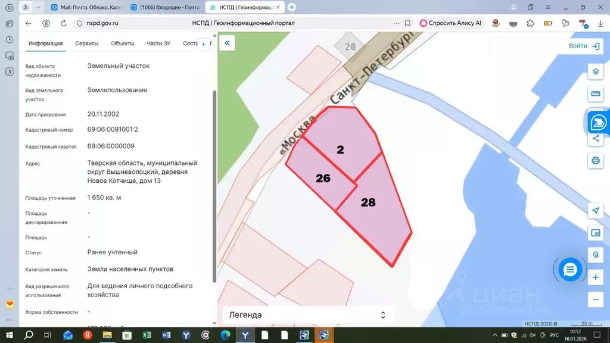610x343 pixels.
Task: Zoom in the map with plus
Action: tap(595, 277)
